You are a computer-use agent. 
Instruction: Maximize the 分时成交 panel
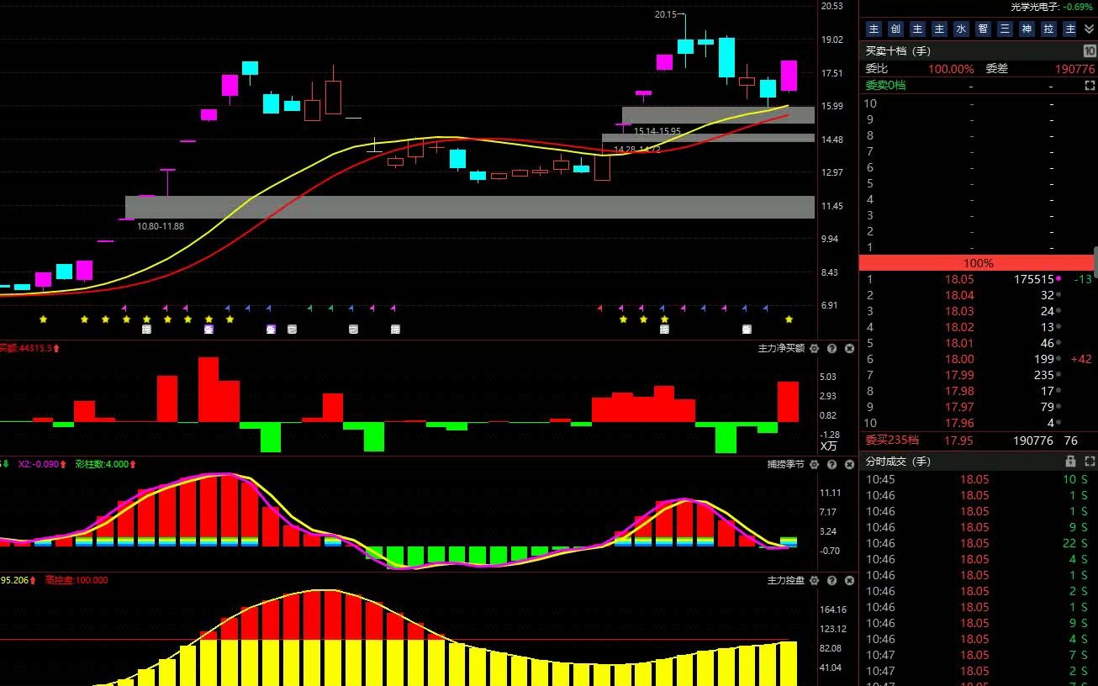(x=1090, y=462)
